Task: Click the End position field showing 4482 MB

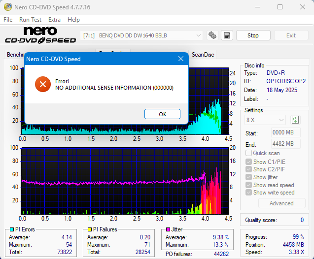Action: [285, 144]
